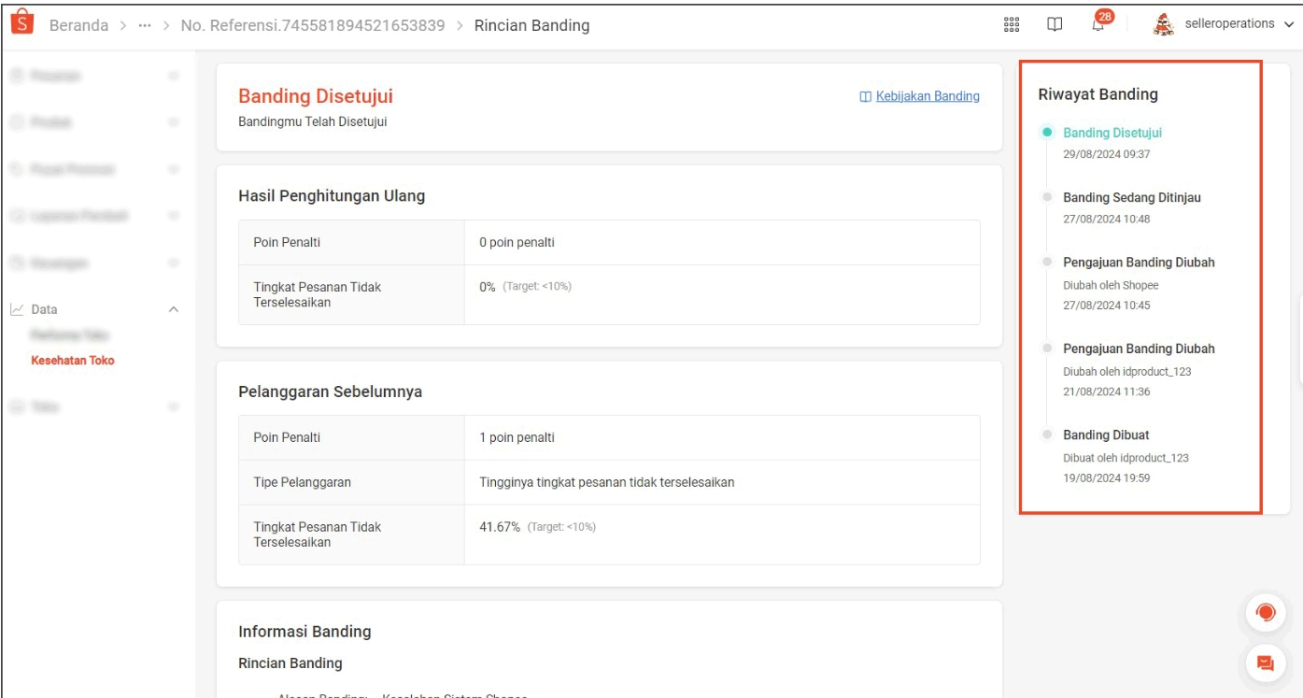The width and height of the screenshot is (1303, 698).
Task: Collapse the Data sidebar section chevron
Action: click(173, 309)
